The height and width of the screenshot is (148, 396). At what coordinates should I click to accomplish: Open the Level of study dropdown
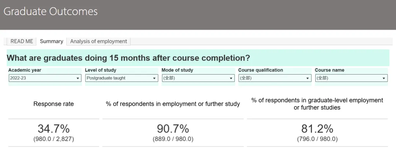pos(121,78)
